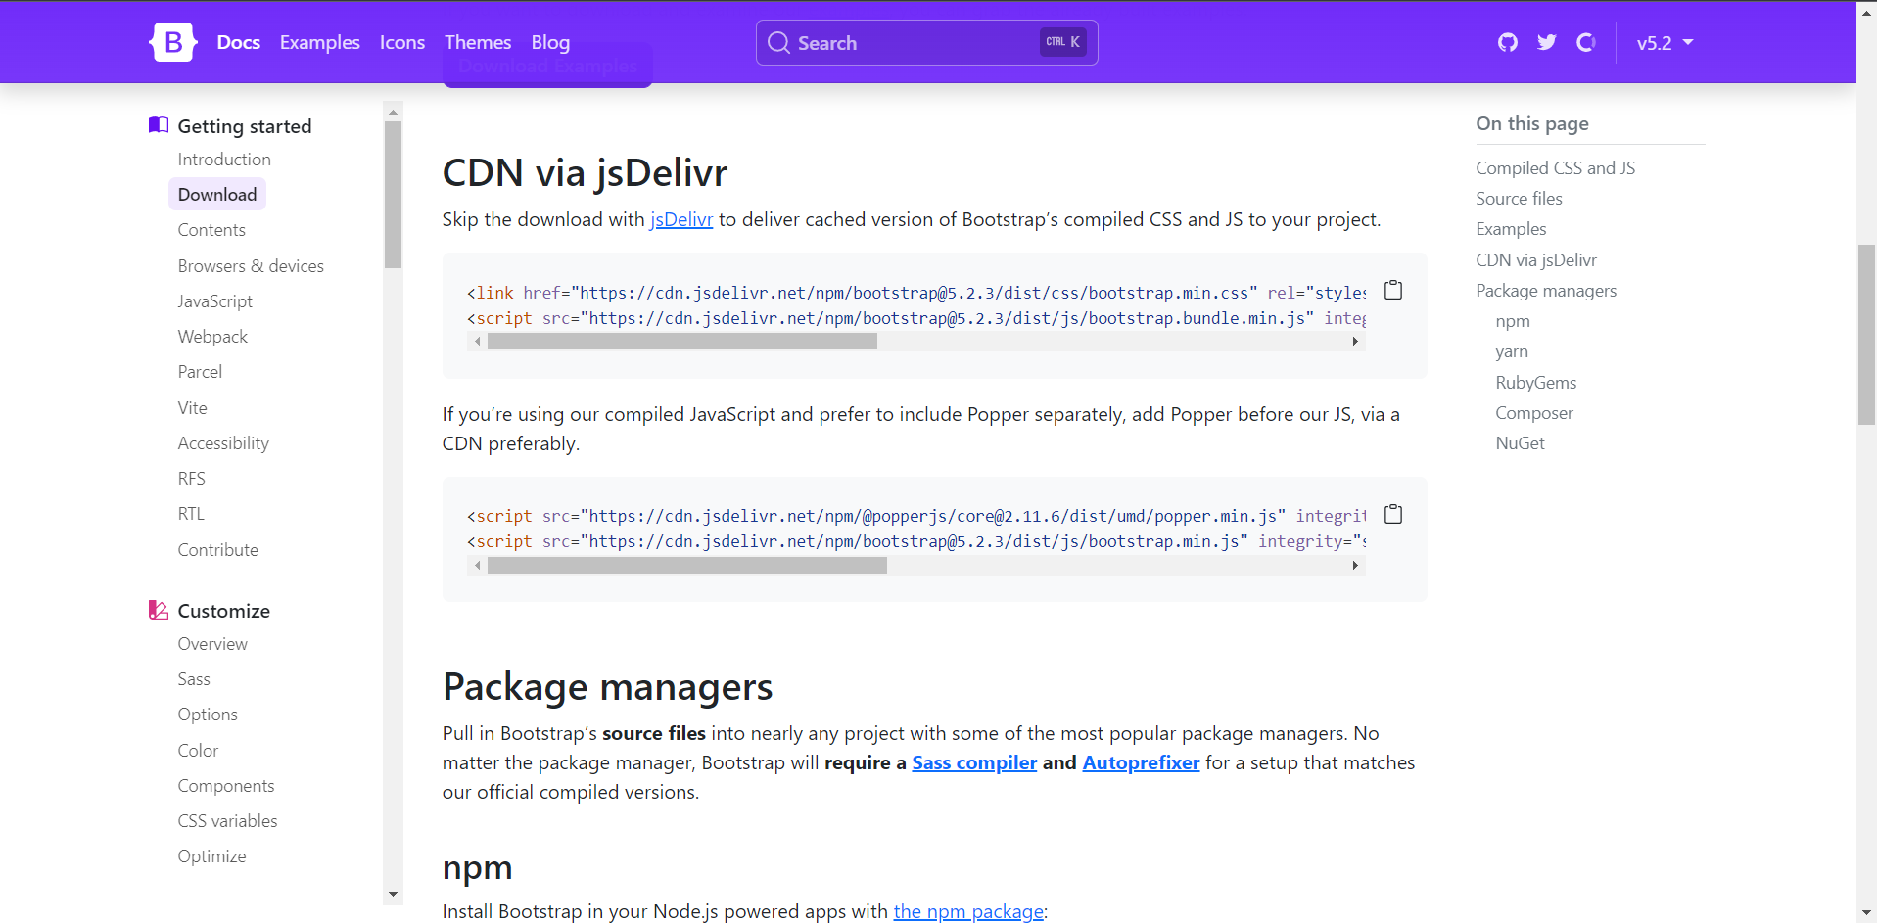The width and height of the screenshot is (1877, 923).
Task: Follow the npm package link
Action: 968,912
